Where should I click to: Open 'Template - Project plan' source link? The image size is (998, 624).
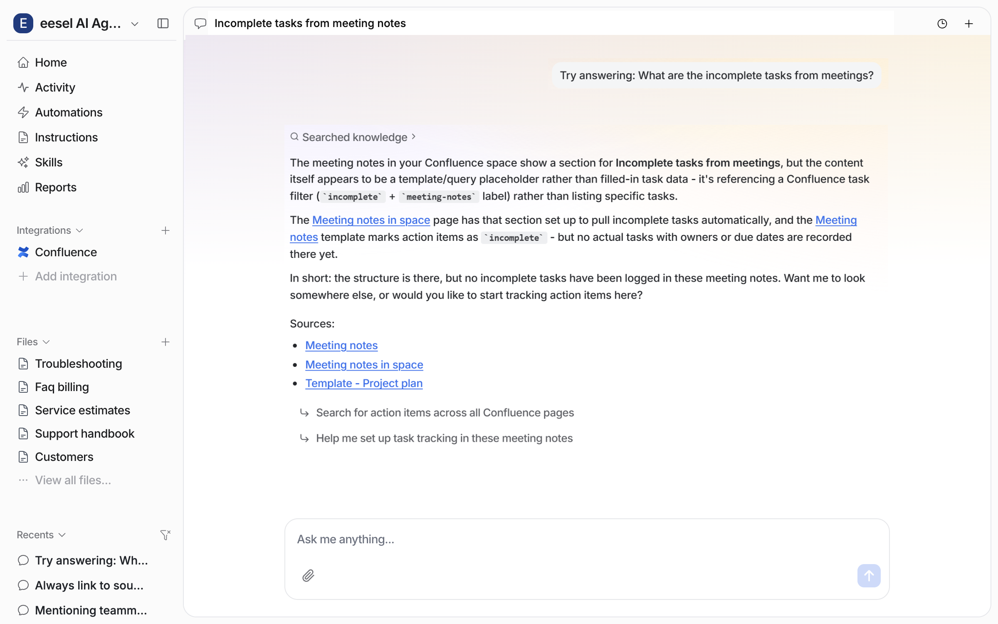click(x=364, y=383)
